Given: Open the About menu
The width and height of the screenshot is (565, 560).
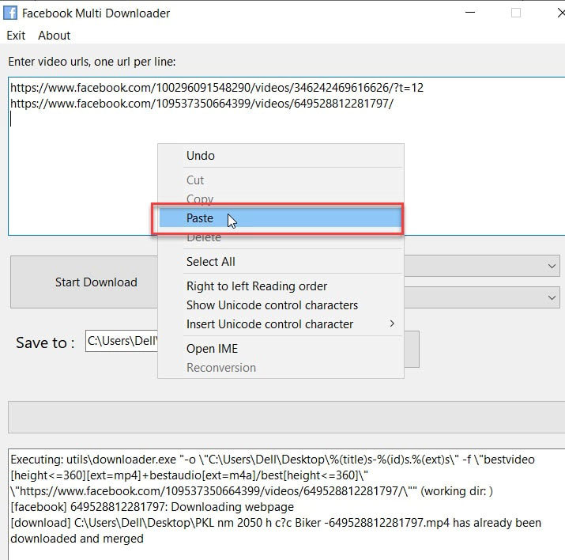Looking at the screenshot, I should tap(54, 36).
